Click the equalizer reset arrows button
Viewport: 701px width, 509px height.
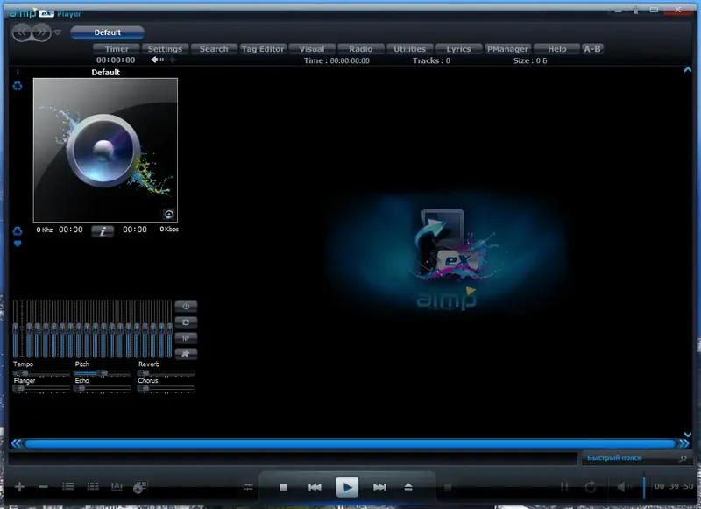click(x=186, y=322)
